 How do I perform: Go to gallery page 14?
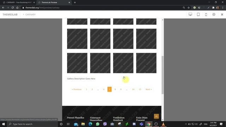[133, 89]
